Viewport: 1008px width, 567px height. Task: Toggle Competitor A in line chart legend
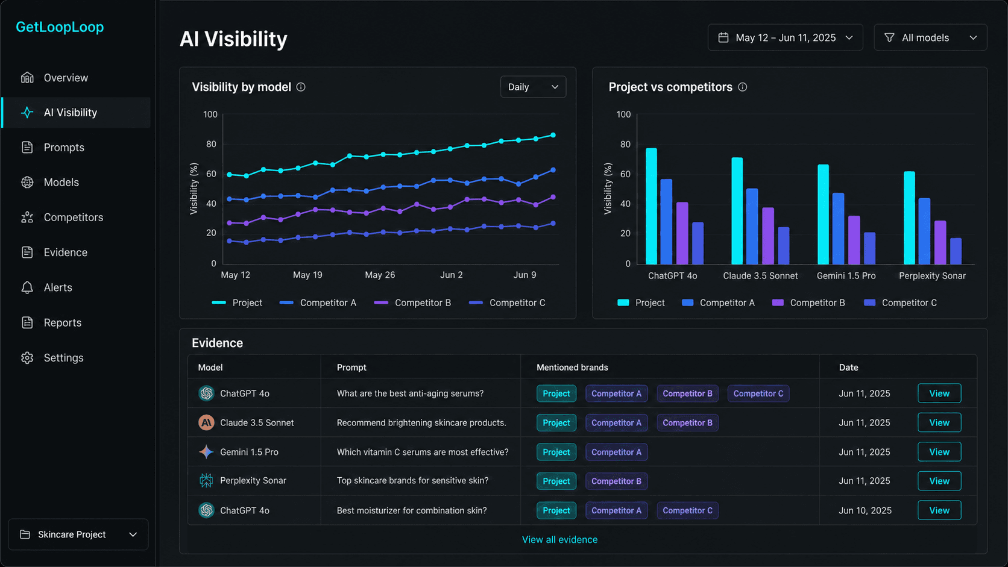point(318,302)
